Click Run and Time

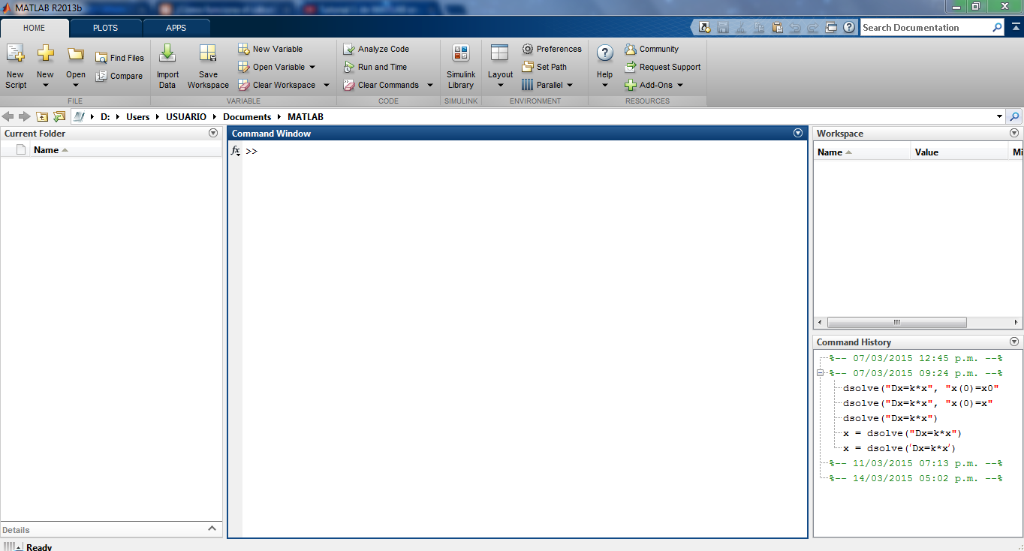click(375, 67)
